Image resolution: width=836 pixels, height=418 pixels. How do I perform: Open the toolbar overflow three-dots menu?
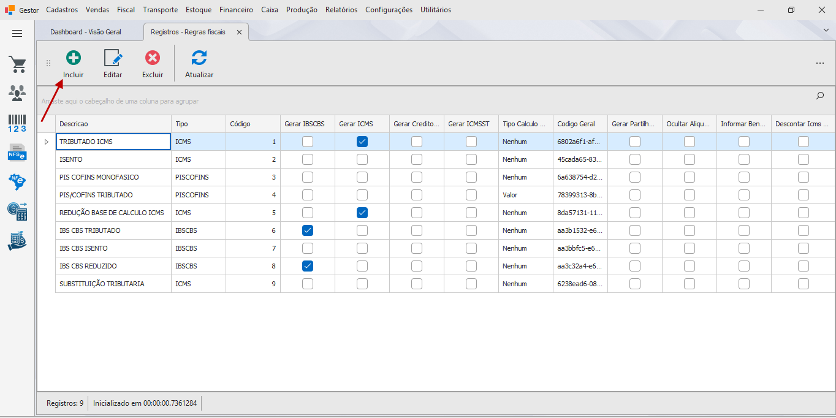tap(820, 63)
